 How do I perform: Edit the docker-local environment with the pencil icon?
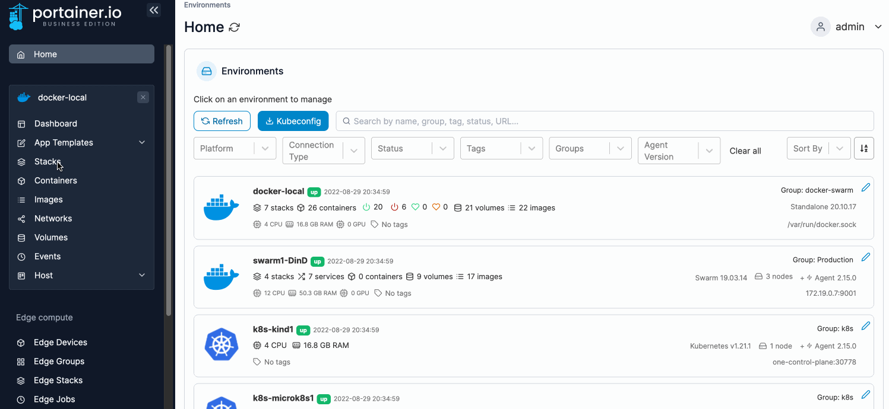(x=866, y=187)
